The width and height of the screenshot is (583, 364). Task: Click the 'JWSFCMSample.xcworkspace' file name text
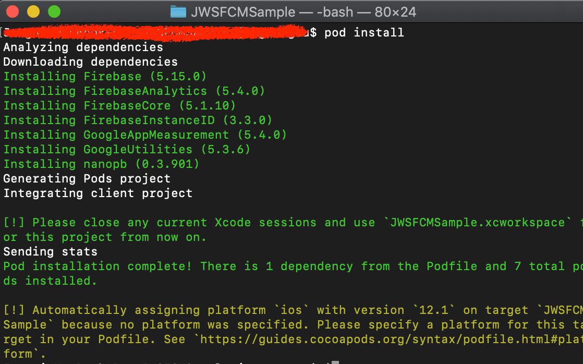click(x=478, y=222)
